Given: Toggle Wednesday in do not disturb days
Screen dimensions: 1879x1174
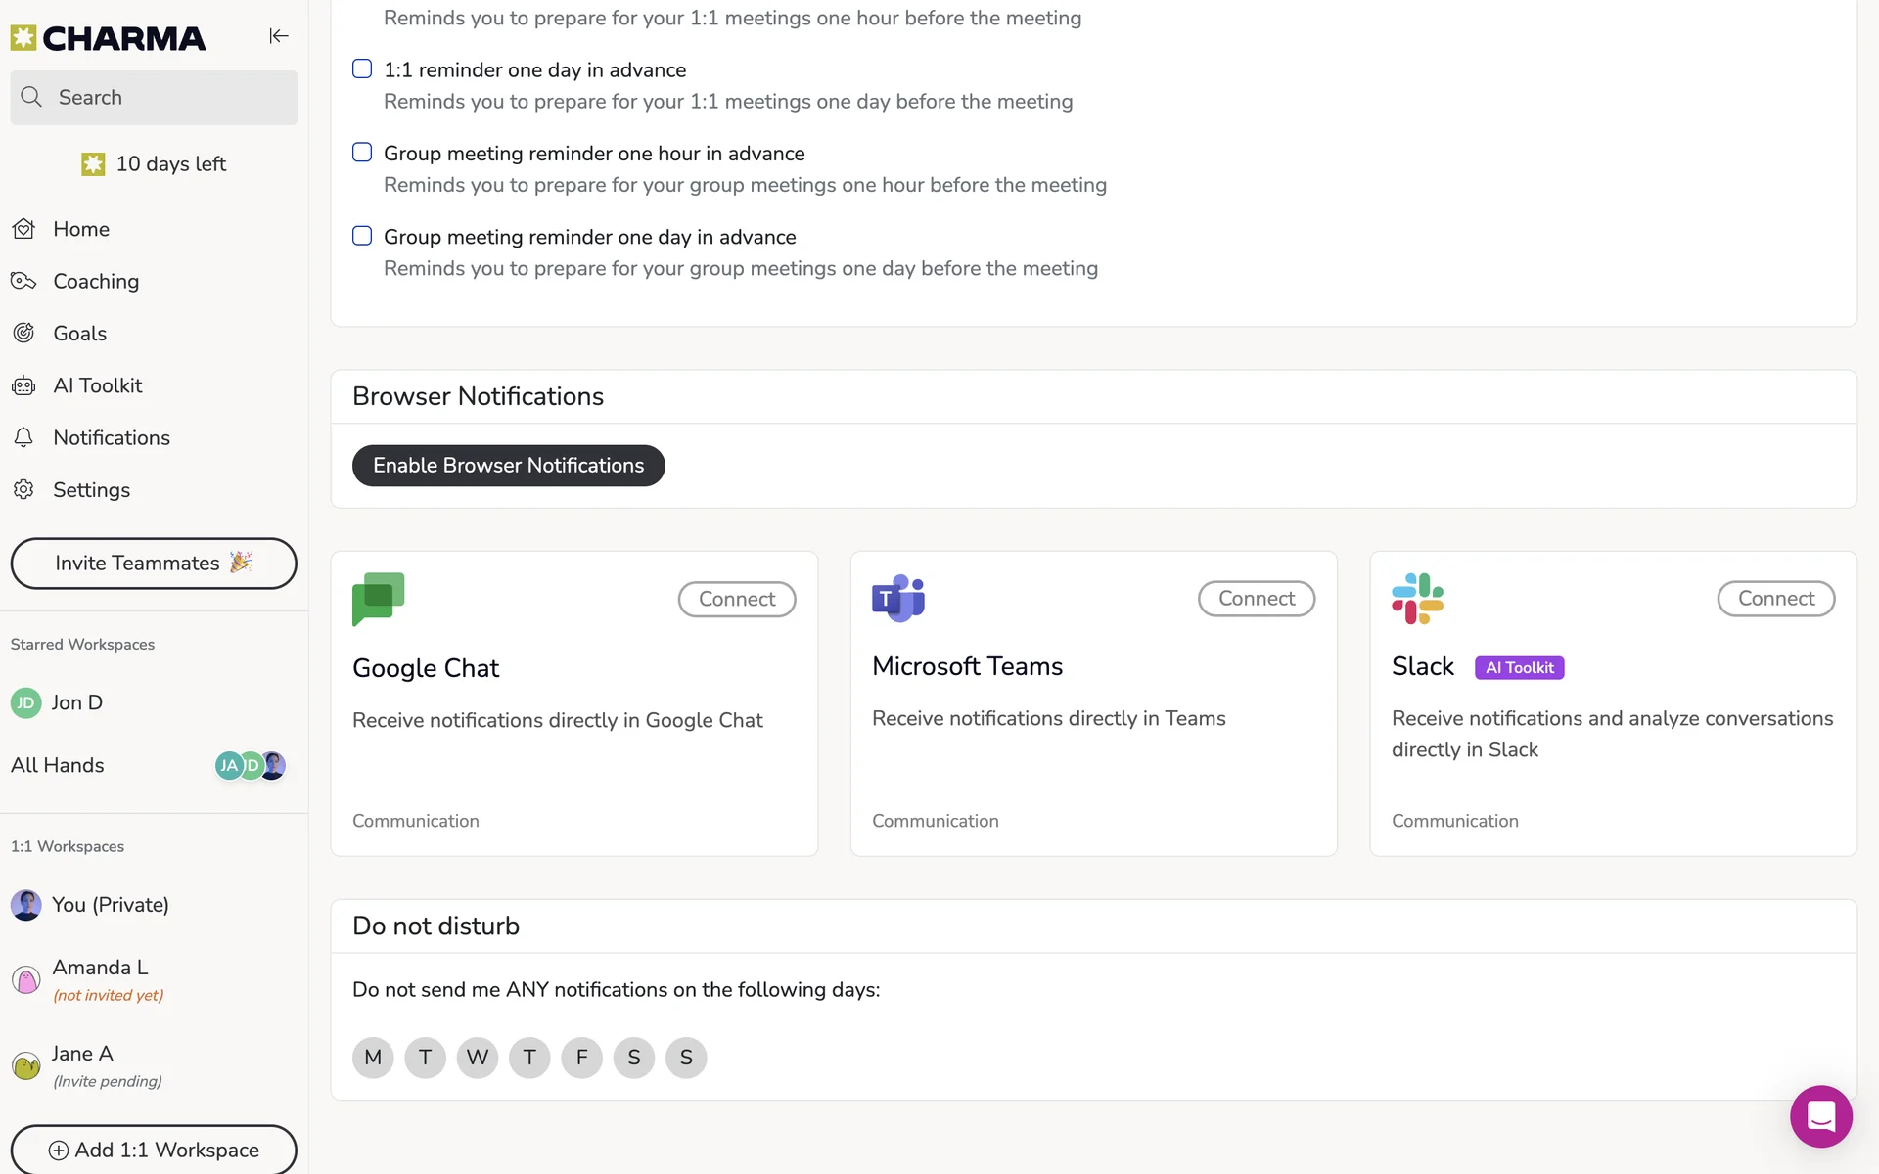Looking at the screenshot, I should pos(477,1058).
